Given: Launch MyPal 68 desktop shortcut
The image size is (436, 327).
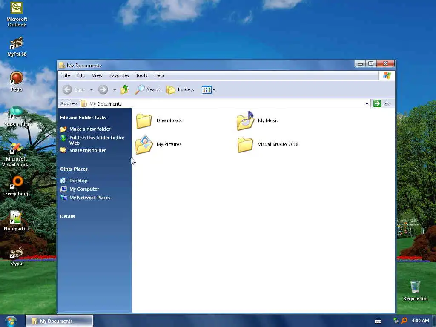Looking at the screenshot, I should point(17,47).
